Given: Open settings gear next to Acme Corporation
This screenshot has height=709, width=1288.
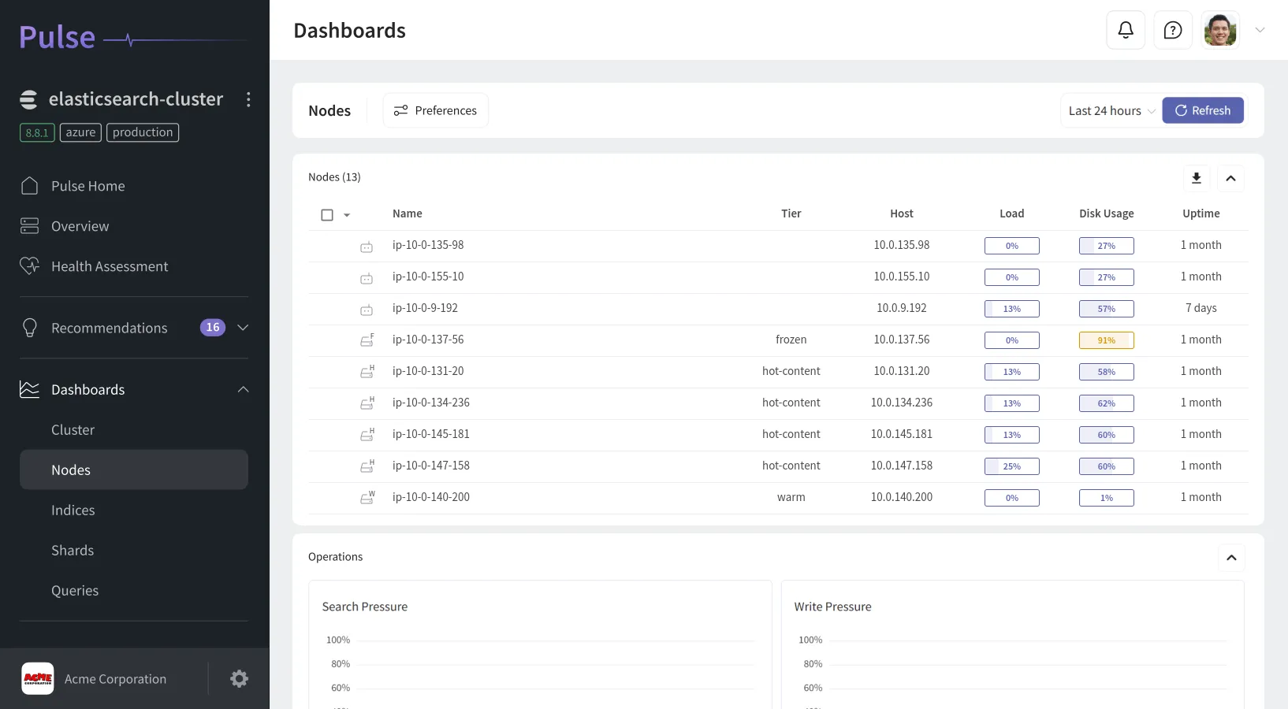Looking at the screenshot, I should [x=239, y=679].
